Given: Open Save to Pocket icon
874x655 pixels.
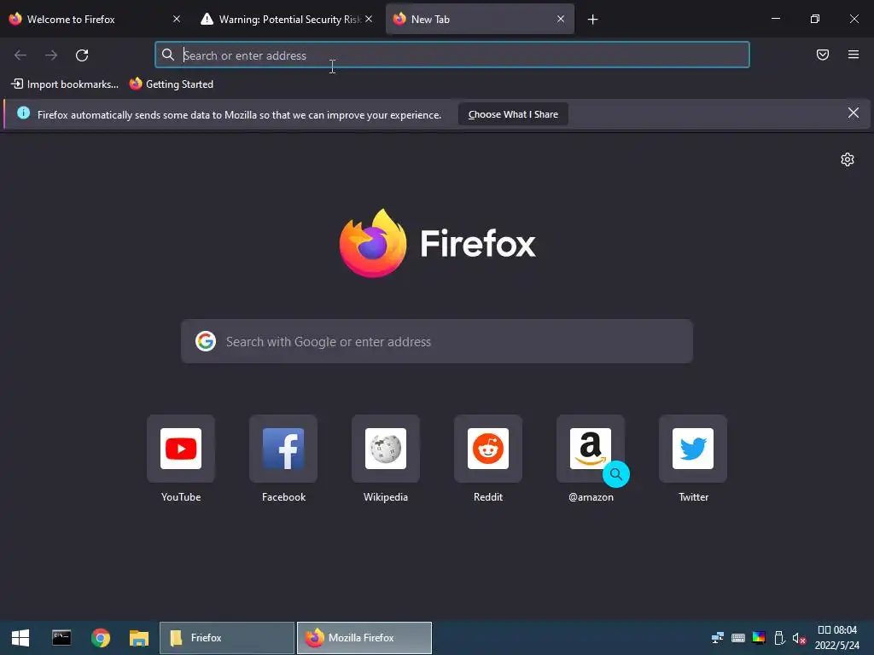Looking at the screenshot, I should coord(823,55).
